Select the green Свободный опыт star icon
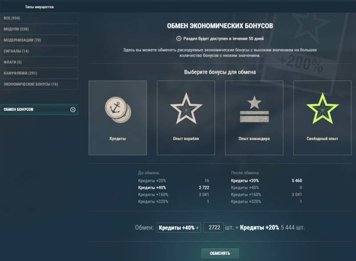Viewport: 356px width, 261px height. [322, 108]
